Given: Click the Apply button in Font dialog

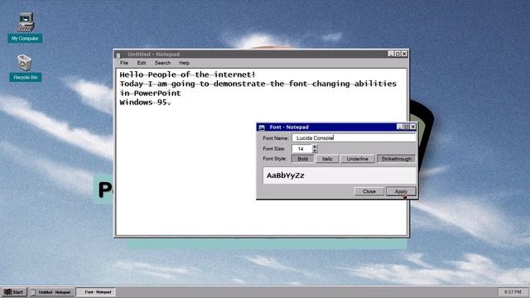Looking at the screenshot, I should 401,191.
